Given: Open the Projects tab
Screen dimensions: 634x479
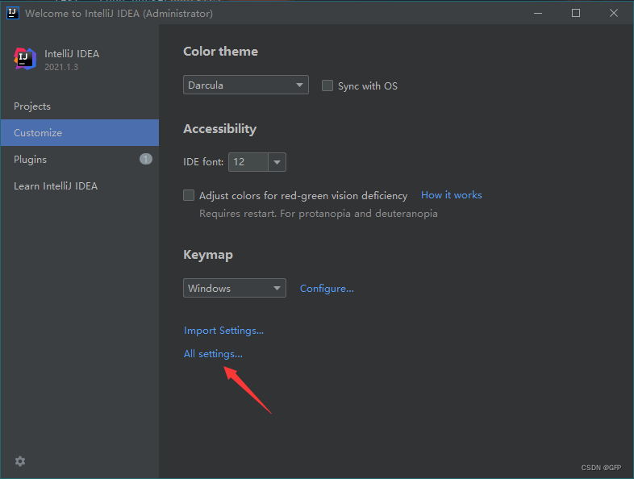Looking at the screenshot, I should (80, 106).
